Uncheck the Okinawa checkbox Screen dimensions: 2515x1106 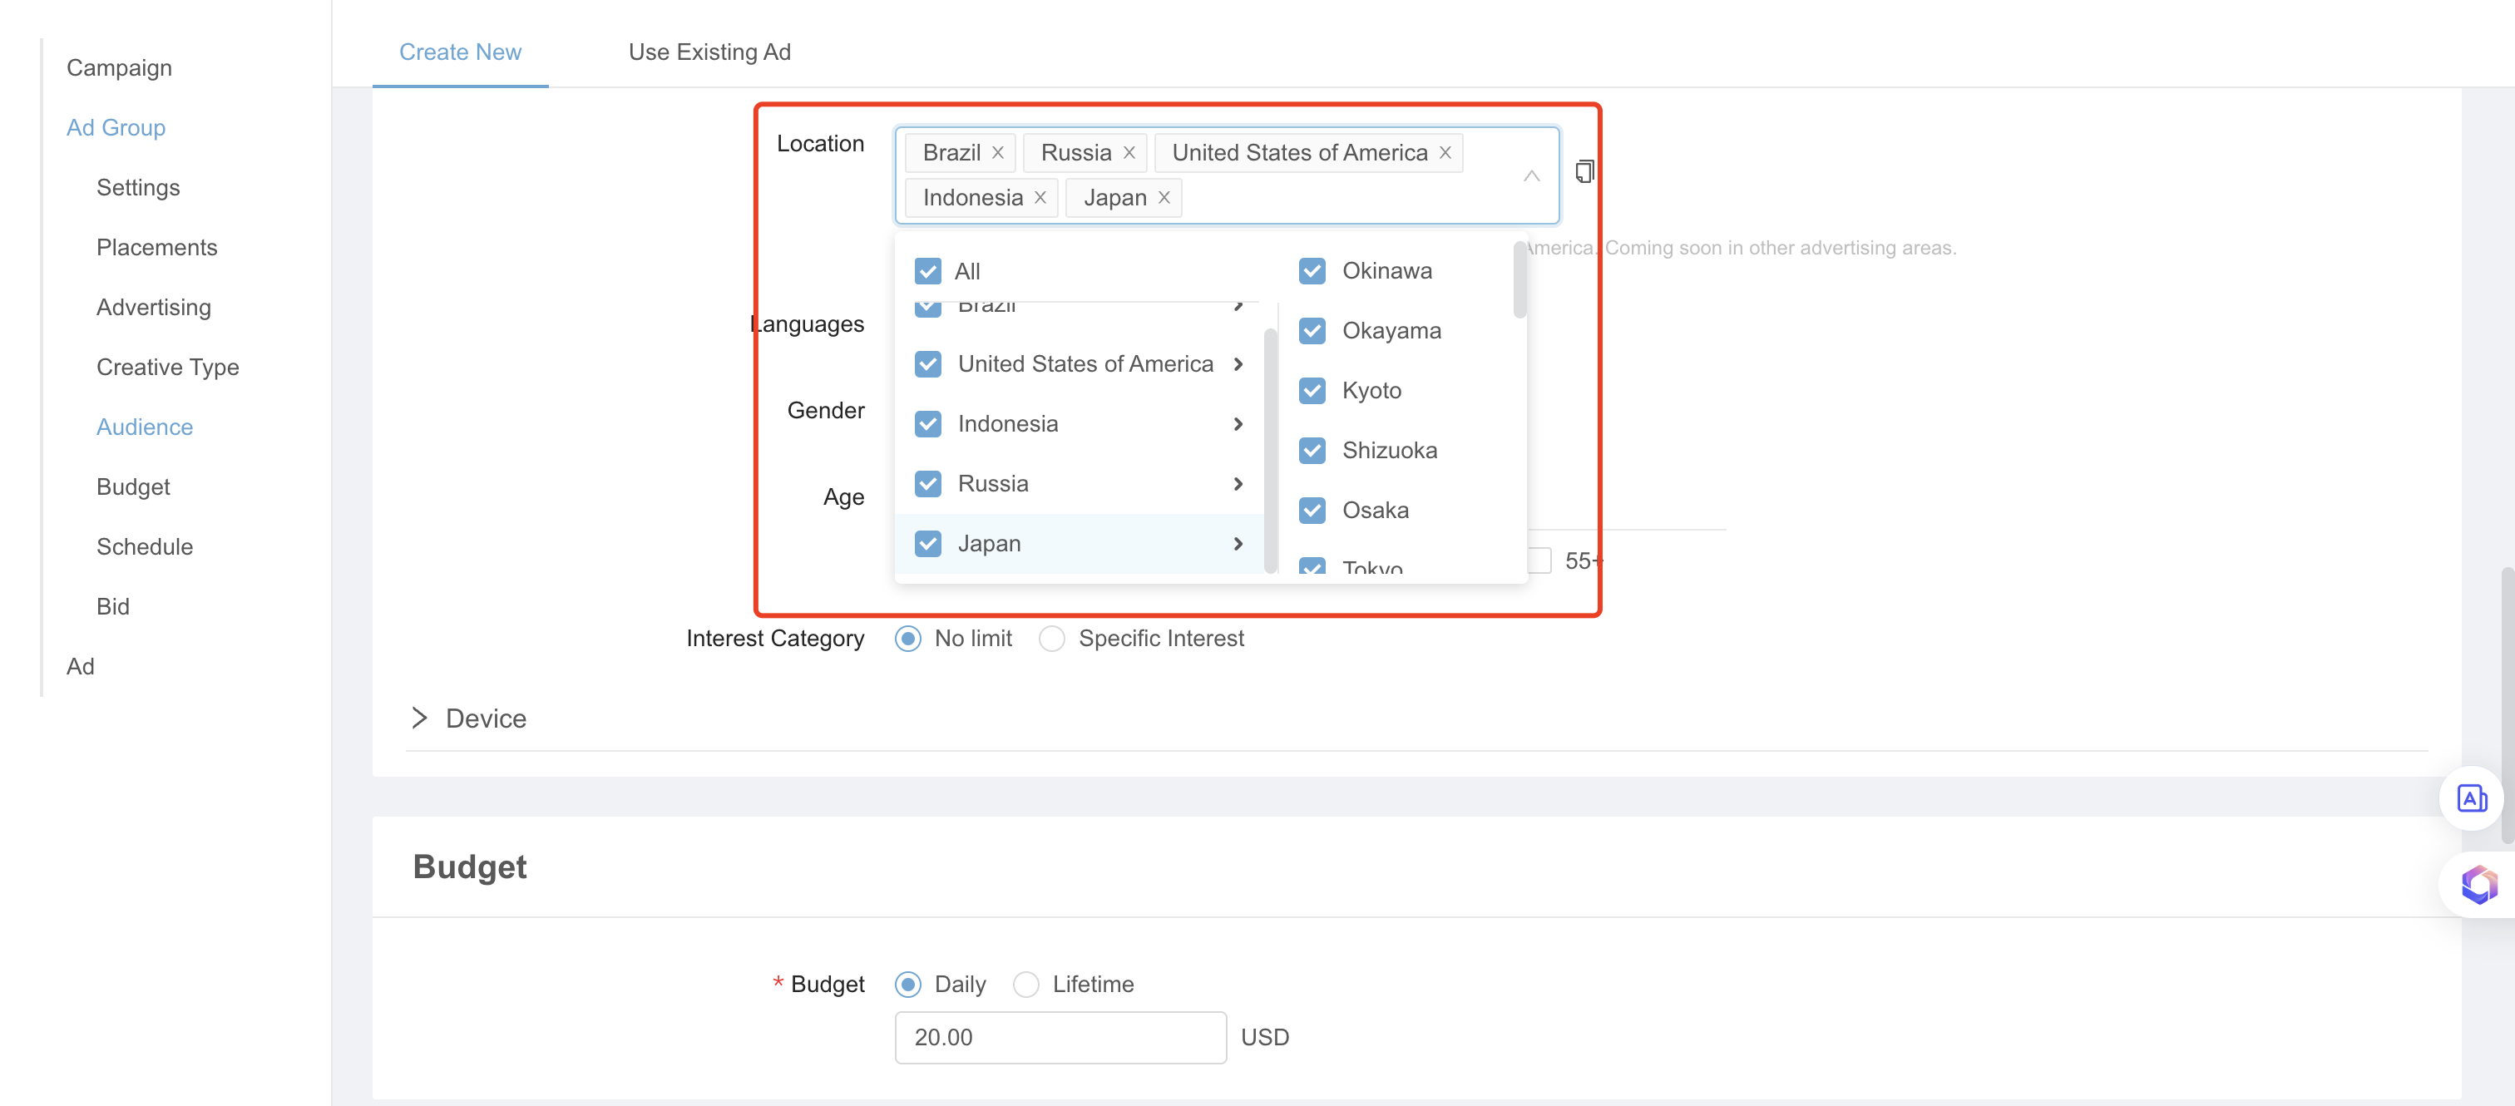[x=1312, y=271]
